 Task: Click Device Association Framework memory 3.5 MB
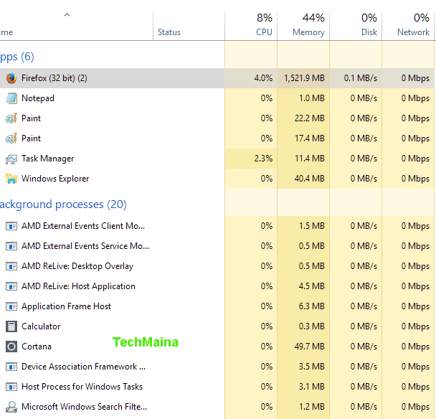coord(312,367)
